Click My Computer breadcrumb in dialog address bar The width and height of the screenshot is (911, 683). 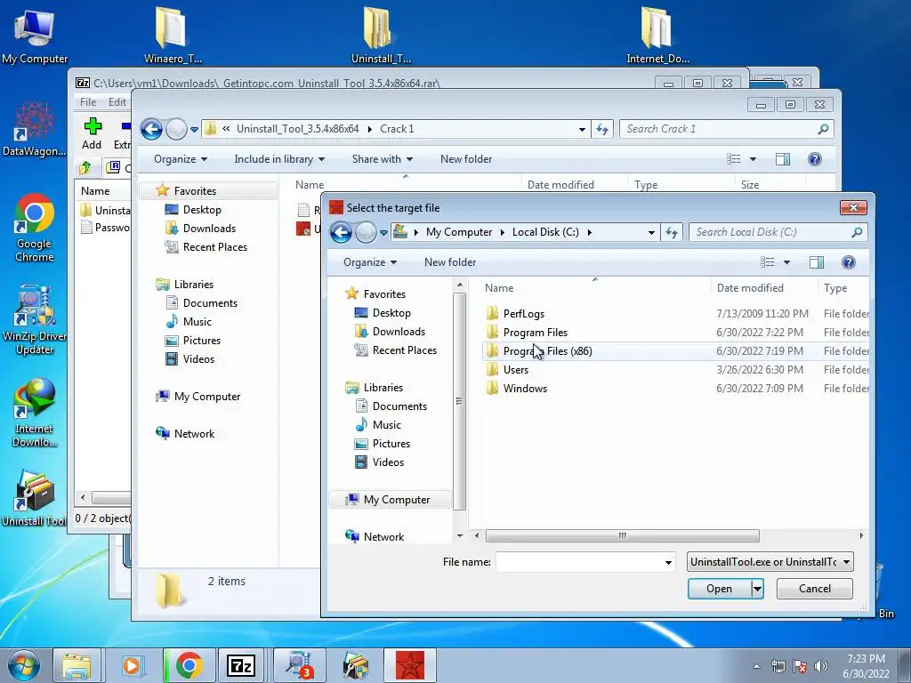459,232
